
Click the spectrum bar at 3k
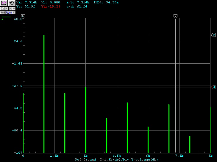(85, 119)
